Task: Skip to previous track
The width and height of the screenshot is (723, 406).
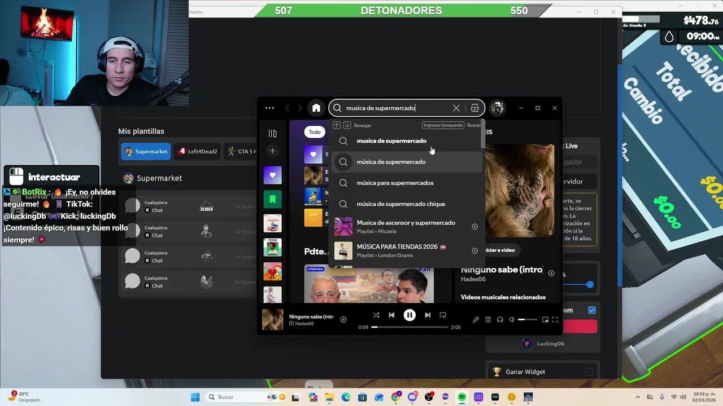Action: coord(391,315)
